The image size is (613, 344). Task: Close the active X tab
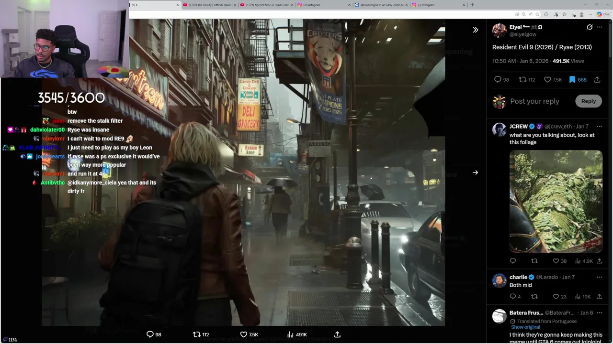coord(178,5)
